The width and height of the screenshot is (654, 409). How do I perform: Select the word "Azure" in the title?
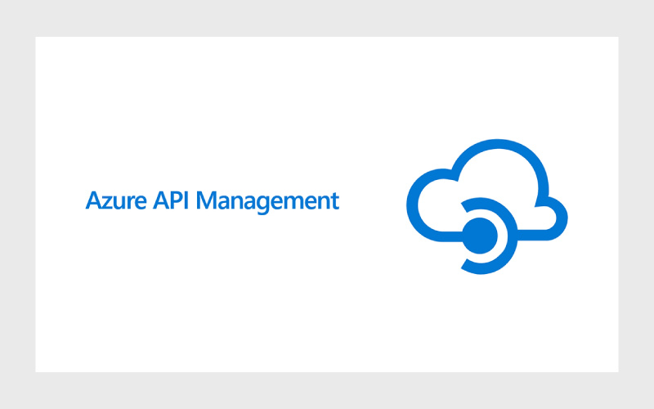[116, 200]
